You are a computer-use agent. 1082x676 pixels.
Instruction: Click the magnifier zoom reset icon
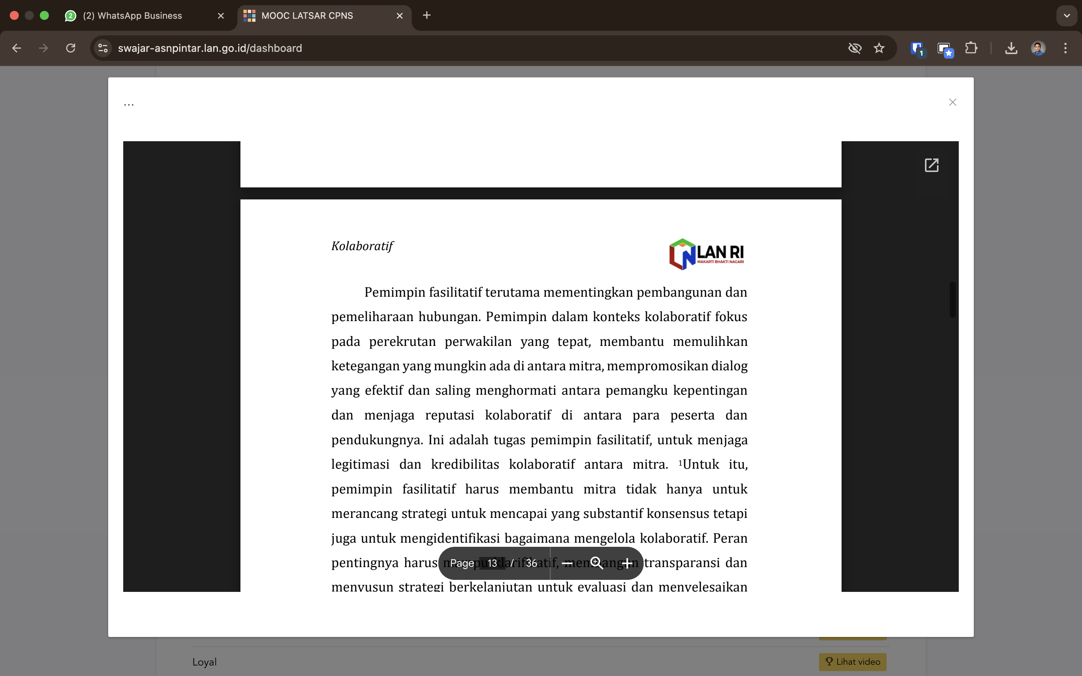click(x=597, y=563)
